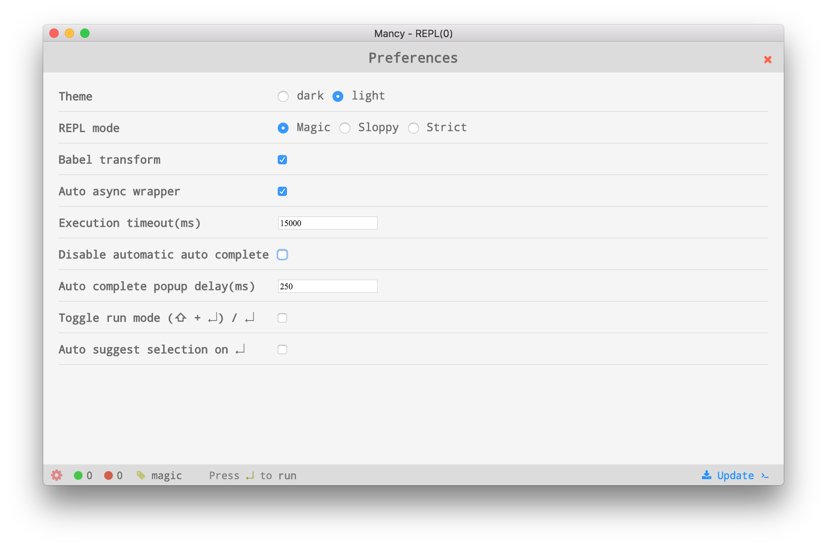The width and height of the screenshot is (827, 547).
Task: Click the Execution timeout input field
Action: click(x=327, y=223)
